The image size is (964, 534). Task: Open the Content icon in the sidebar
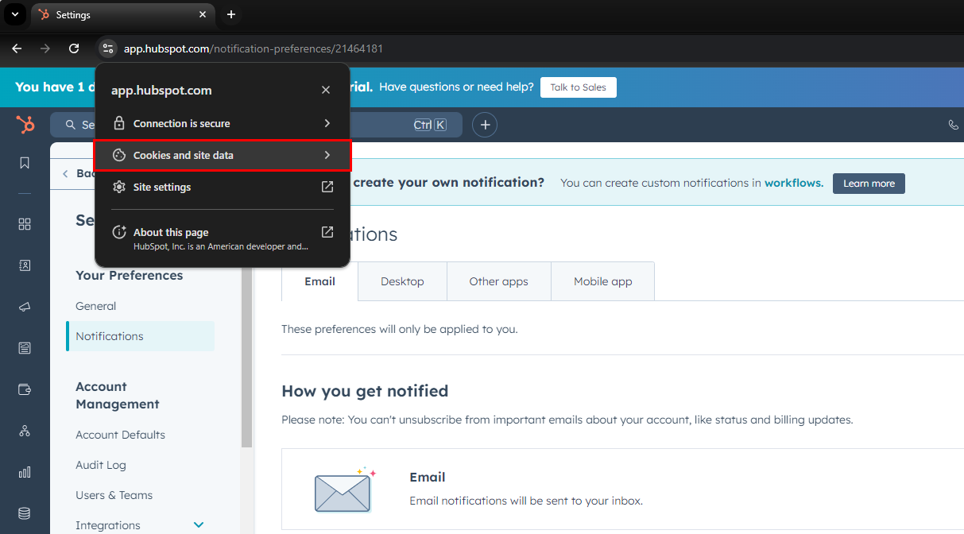click(25, 348)
